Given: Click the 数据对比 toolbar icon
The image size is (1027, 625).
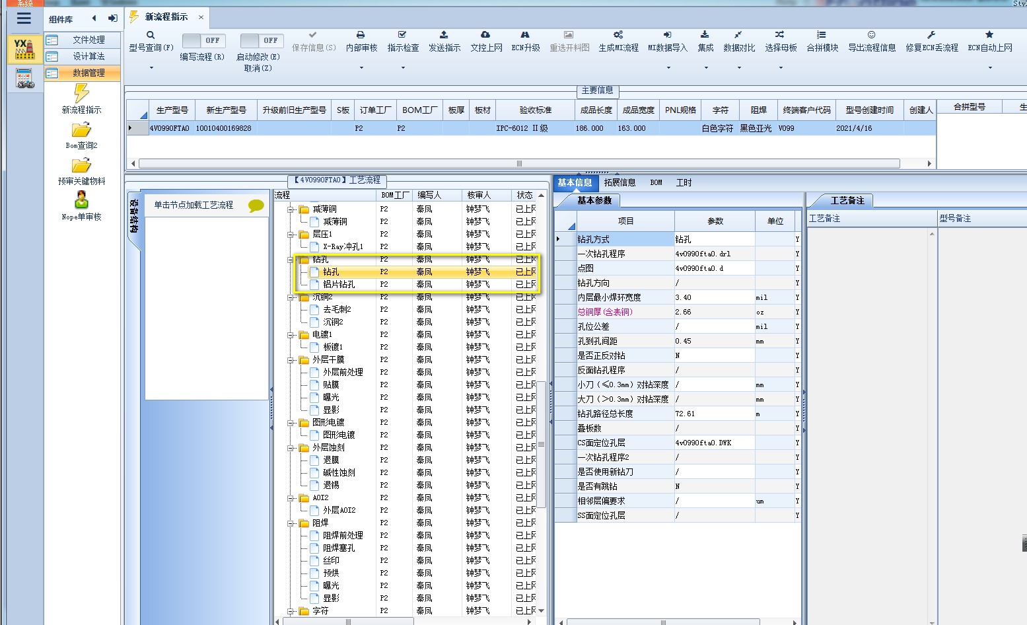Looking at the screenshot, I should (x=738, y=35).
